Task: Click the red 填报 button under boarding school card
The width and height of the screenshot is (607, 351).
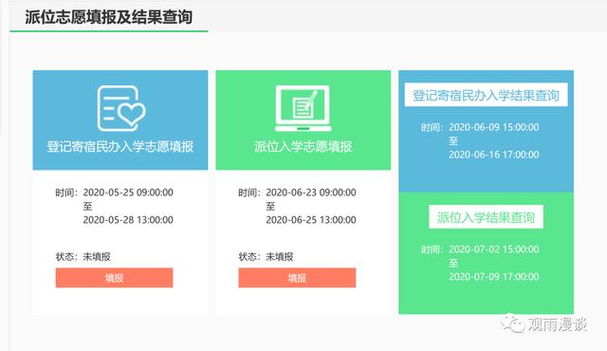Action: (x=114, y=278)
